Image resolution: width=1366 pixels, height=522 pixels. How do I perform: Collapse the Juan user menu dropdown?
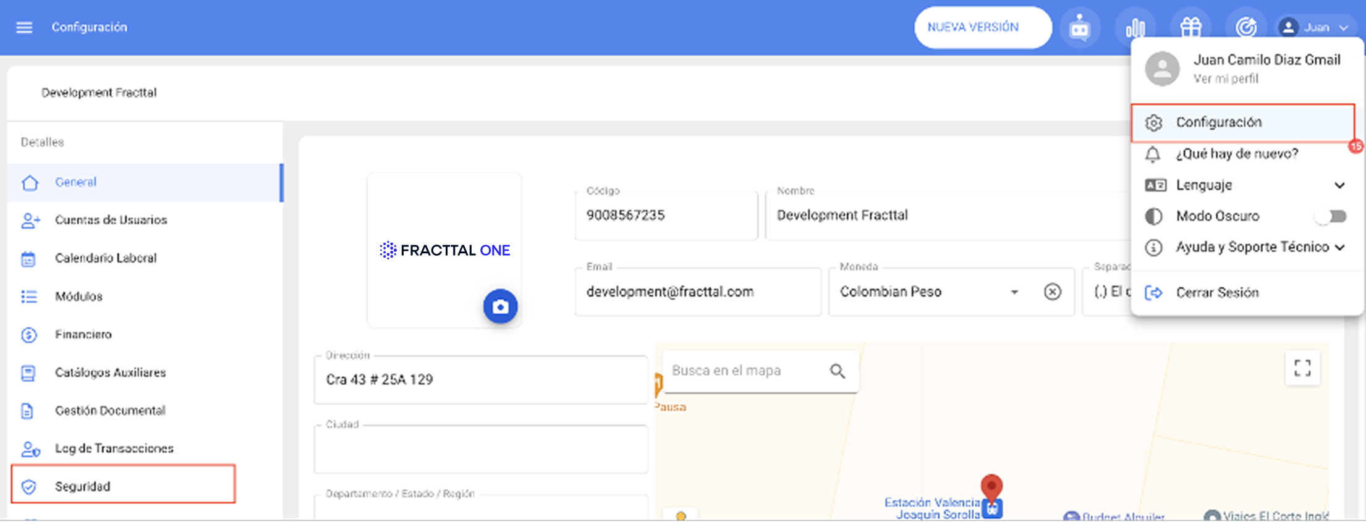pos(1315,27)
